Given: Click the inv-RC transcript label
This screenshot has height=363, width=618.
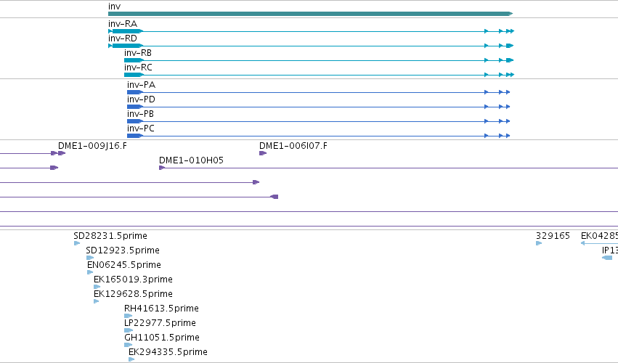Looking at the screenshot, I should point(138,68).
